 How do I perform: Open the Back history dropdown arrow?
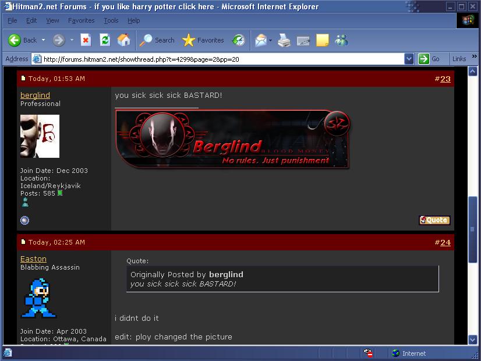pos(43,40)
